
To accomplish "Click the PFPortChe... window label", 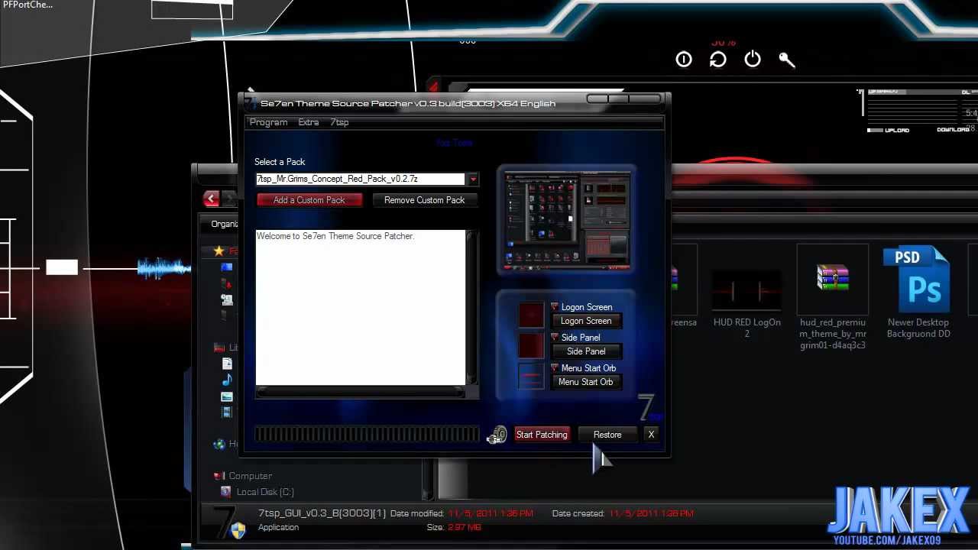I will point(28,5).
